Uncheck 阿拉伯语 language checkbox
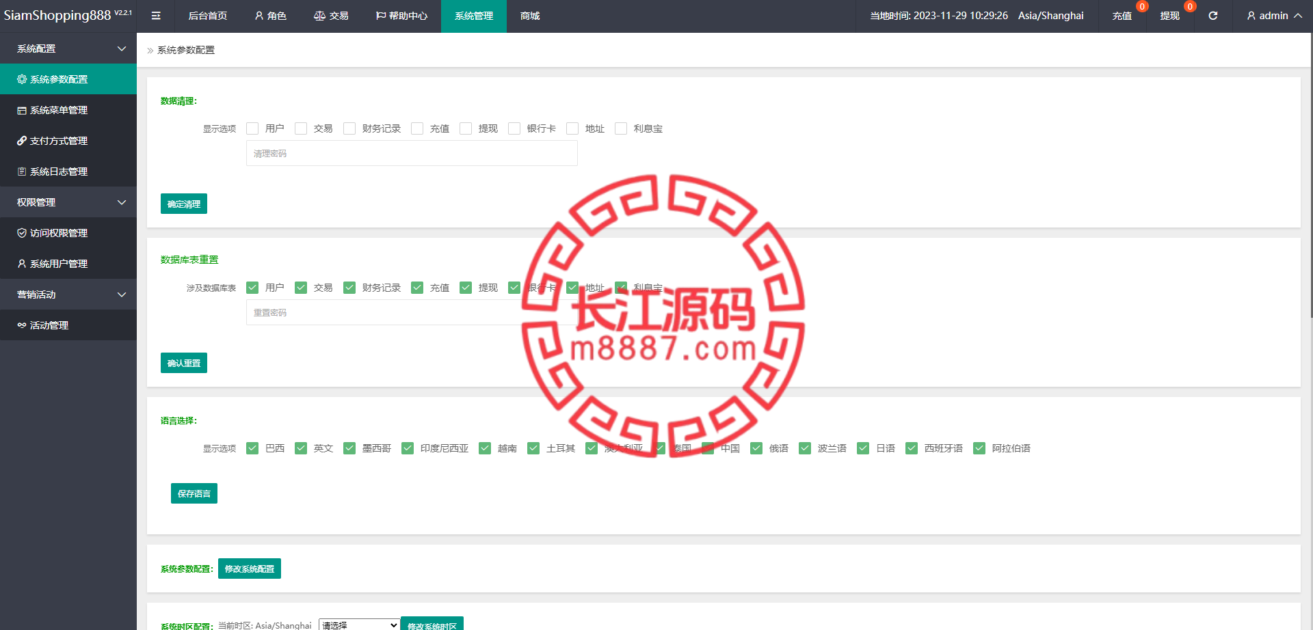 pos(979,448)
